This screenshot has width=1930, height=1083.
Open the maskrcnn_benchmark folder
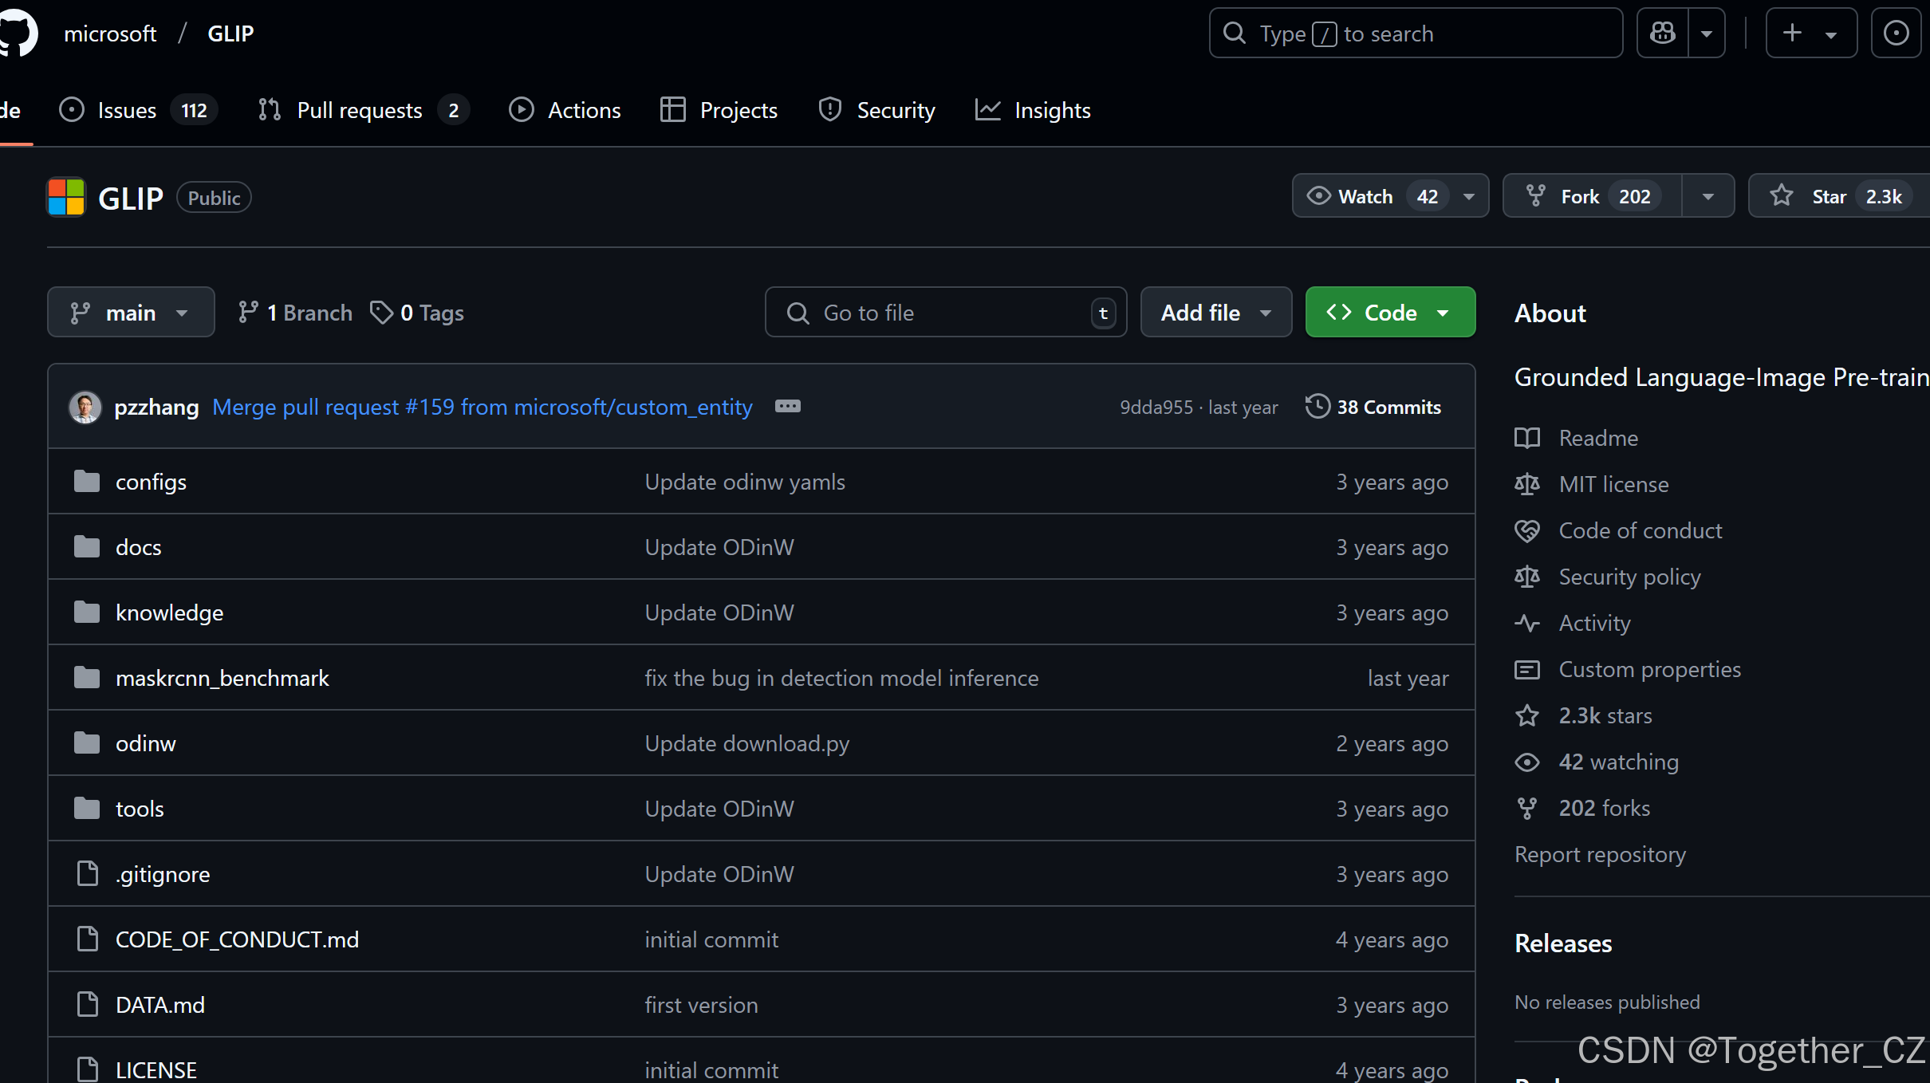[x=222, y=678]
